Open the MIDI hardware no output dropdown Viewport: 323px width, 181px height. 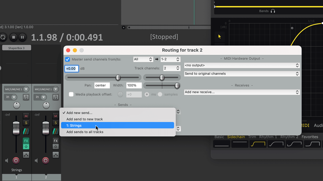pos(242,65)
